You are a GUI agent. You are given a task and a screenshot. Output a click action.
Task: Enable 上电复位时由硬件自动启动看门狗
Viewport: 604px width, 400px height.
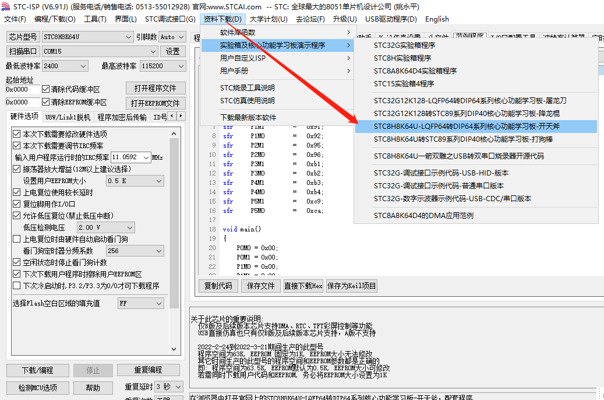(x=16, y=238)
